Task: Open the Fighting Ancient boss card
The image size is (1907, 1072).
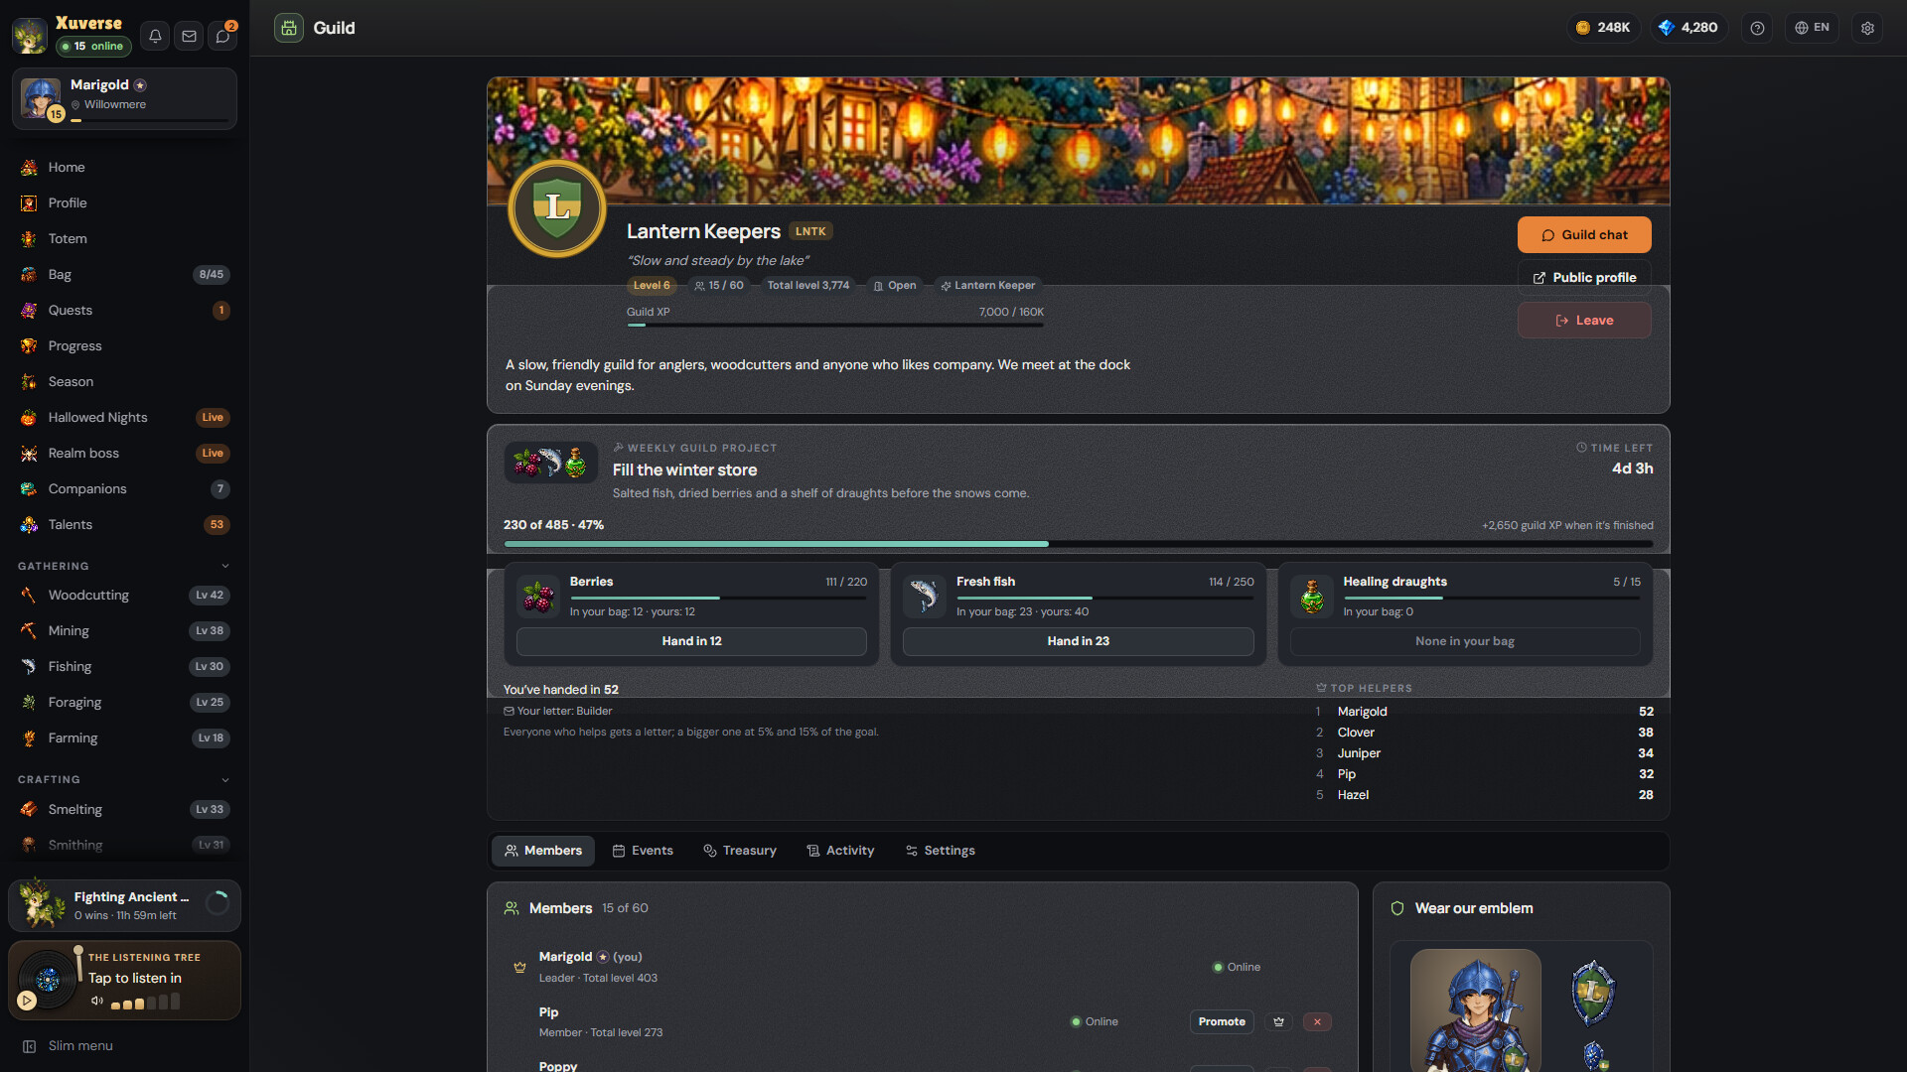Action: tap(124, 905)
